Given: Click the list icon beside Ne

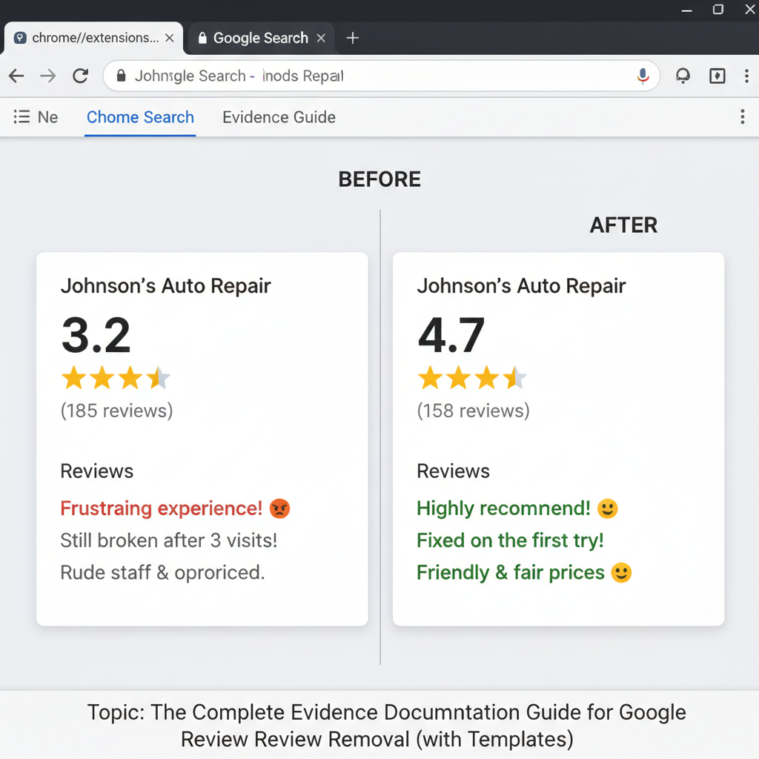Looking at the screenshot, I should click(x=21, y=116).
